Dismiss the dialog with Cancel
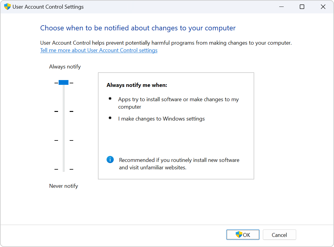 pos(279,235)
